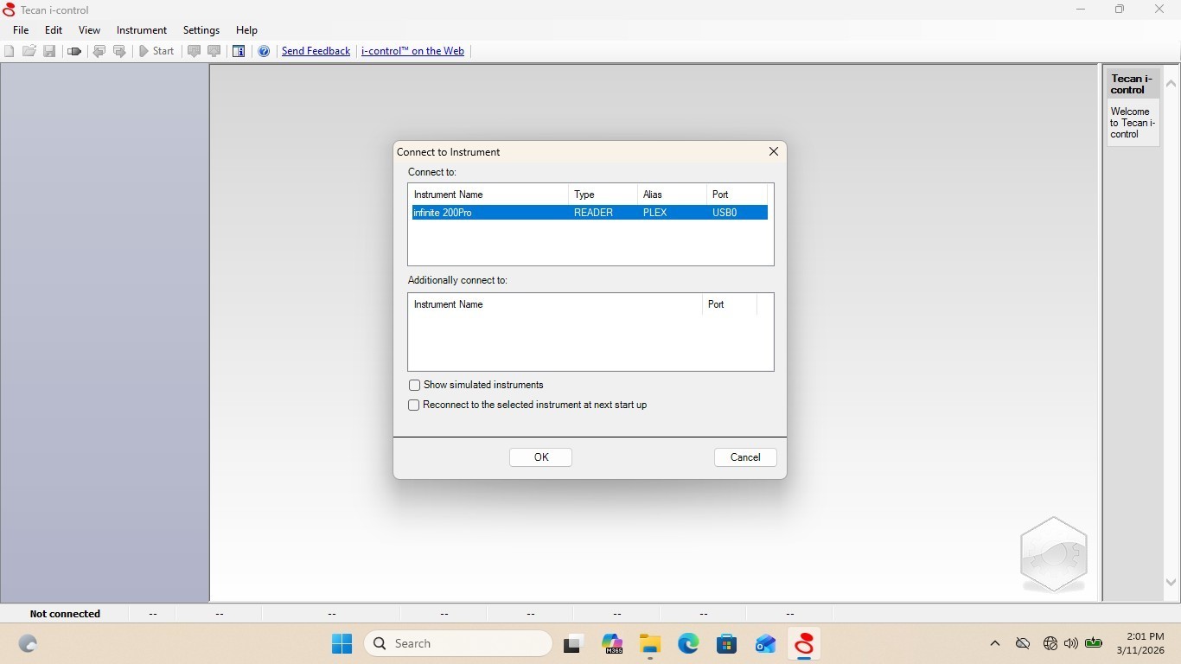
Task: Open help via the question mark icon
Action: tap(264, 51)
